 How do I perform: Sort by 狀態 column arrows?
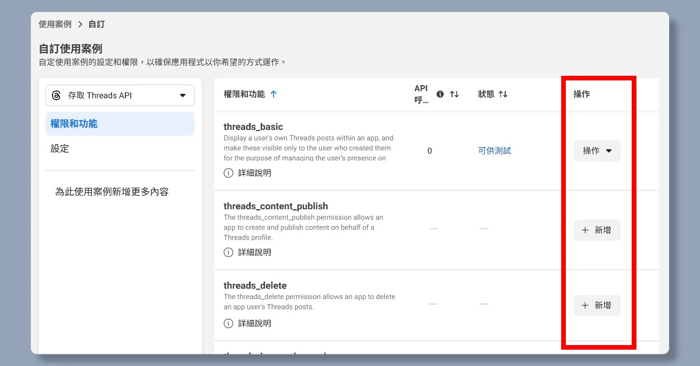click(503, 94)
